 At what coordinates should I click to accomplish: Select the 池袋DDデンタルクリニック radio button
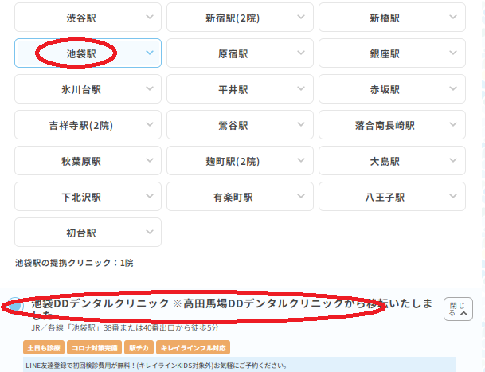[x=15, y=305]
